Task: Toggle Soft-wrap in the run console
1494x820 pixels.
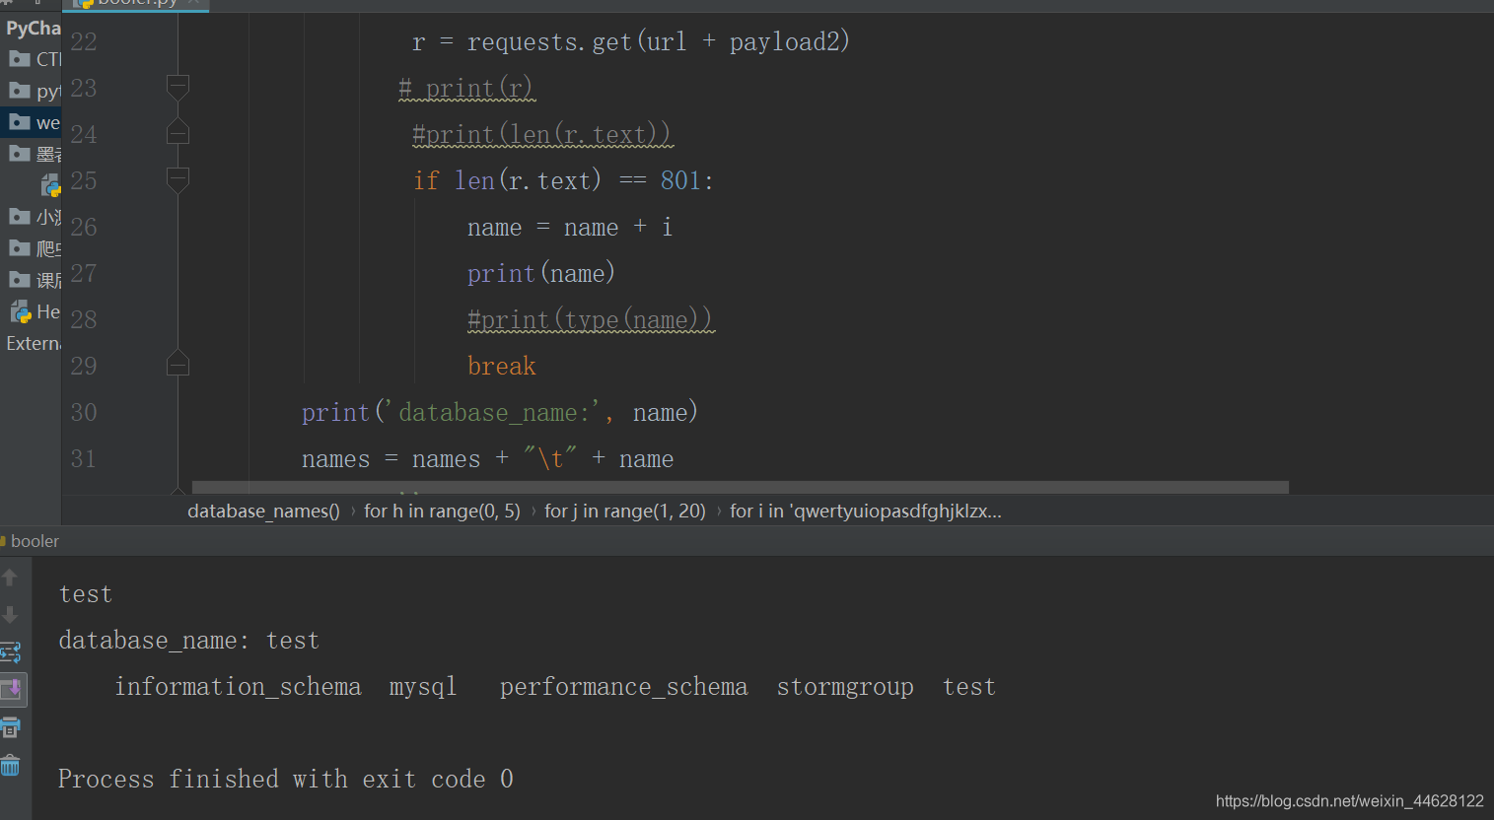Action: point(10,652)
